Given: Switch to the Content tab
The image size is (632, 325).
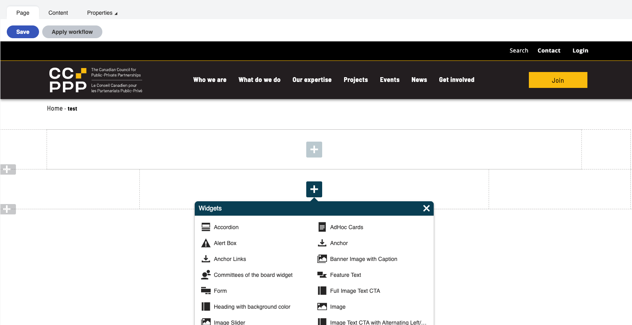Looking at the screenshot, I should pyautogui.click(x=58, y=13).
